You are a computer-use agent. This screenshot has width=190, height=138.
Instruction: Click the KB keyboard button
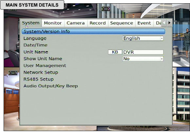pyautogui.click(x=115, y=52)
